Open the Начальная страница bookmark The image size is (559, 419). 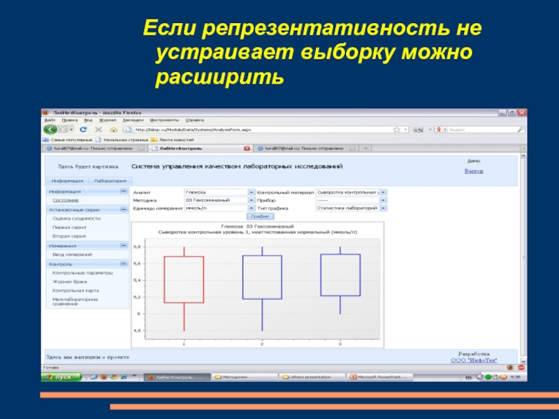tap(122, 140)
